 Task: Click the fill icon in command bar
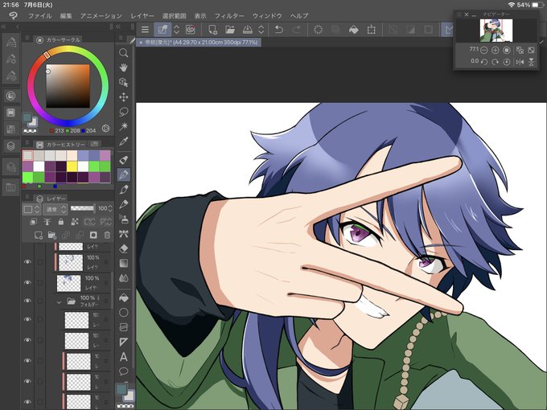pyautogui.click(x=353, y=30)
